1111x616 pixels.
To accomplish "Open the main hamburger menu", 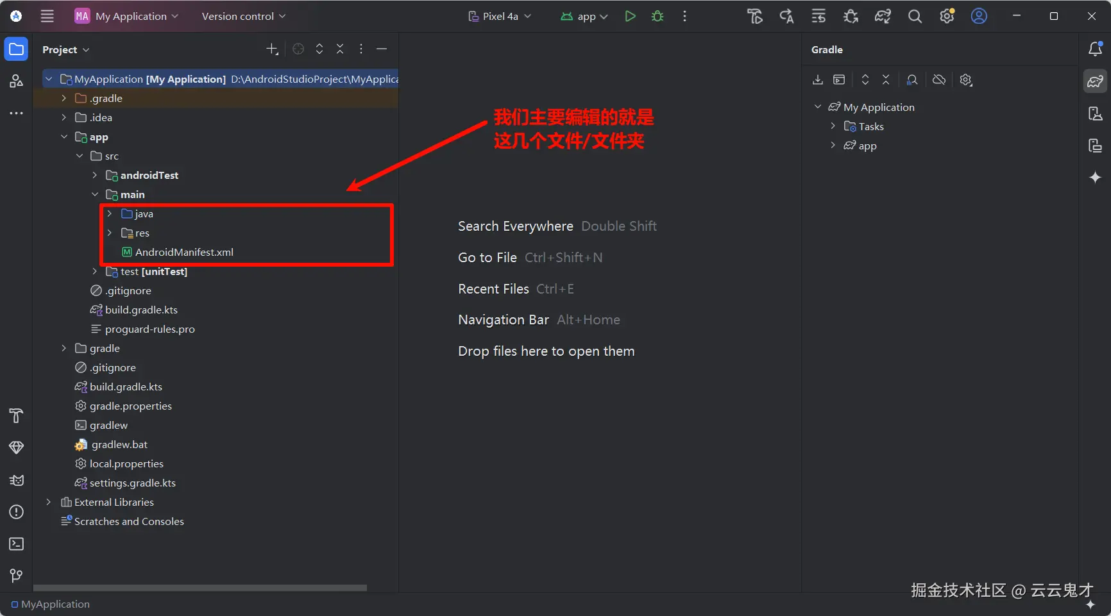I will pyautogui.click(x=47, y=16).
